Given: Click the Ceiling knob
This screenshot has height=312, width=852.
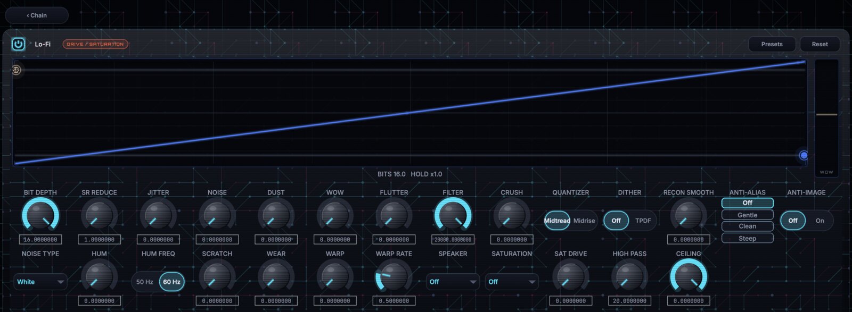Looking at the screenshot, I should [689, 277].
